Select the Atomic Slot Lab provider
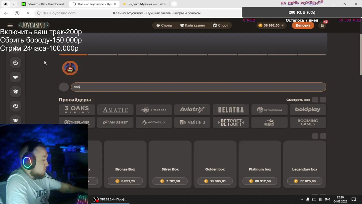 click(154, 110)
